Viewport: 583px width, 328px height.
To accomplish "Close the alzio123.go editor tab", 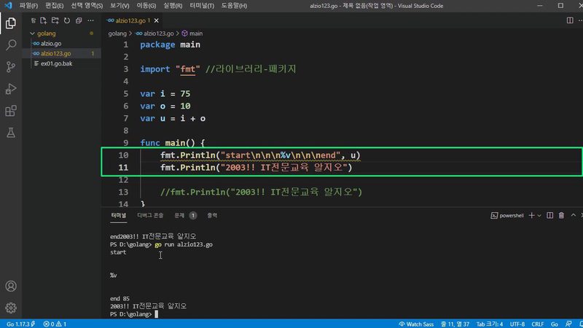I will tap(156, 20).
